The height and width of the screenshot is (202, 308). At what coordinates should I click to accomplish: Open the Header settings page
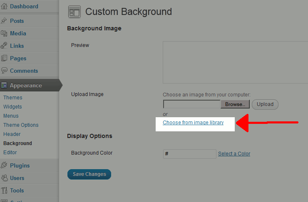[x=12, y=134]
